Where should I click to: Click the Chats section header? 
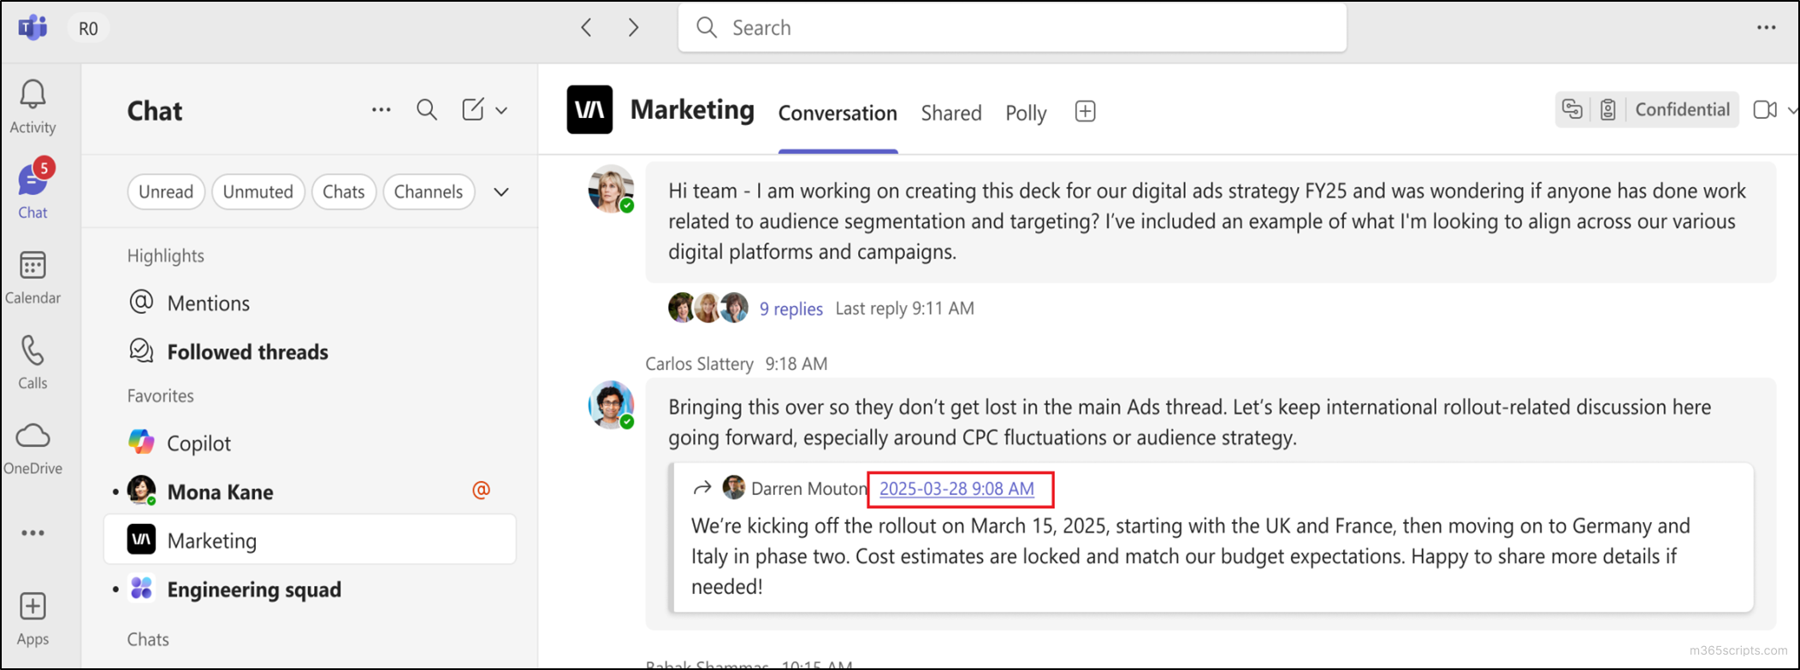pos(148,639)
